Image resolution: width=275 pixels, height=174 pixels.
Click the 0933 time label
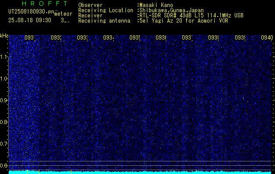83,37
